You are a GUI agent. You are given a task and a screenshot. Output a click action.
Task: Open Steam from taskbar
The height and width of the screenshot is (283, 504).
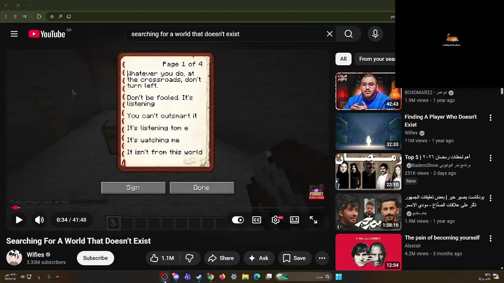(x=199, y=277)
